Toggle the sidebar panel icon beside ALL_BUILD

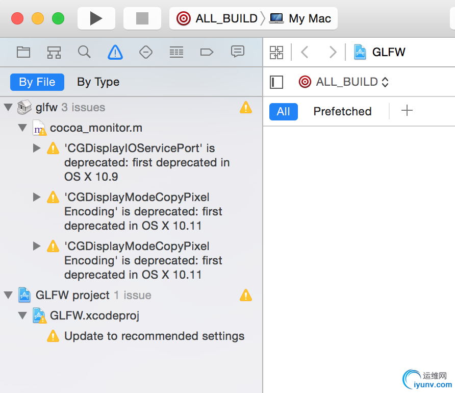point(276,82)
